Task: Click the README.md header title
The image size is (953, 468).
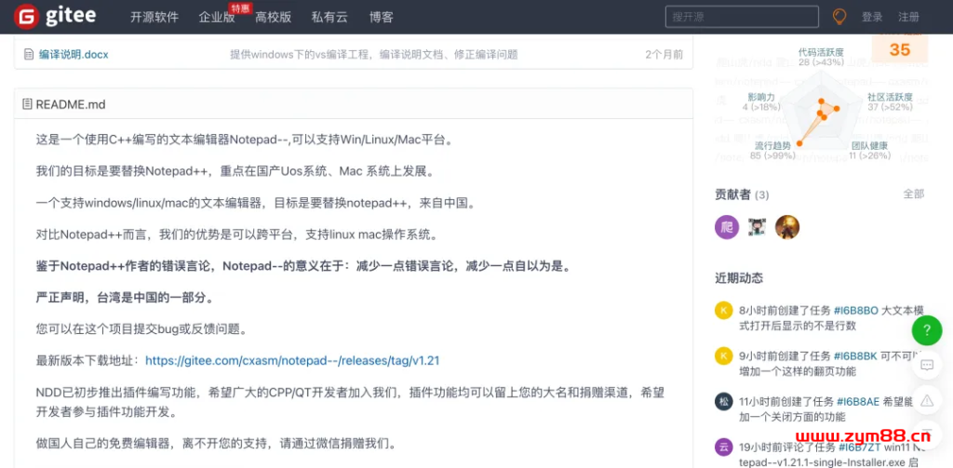Action: point(71,104)
